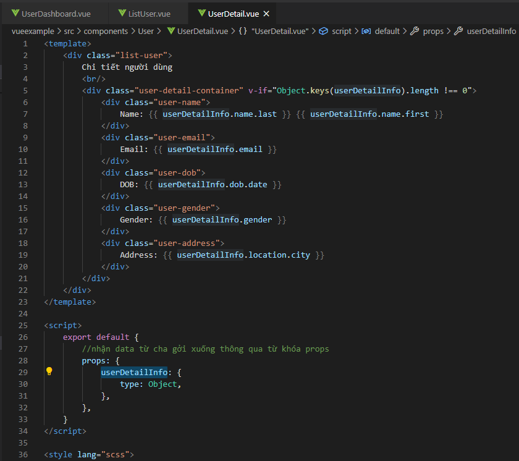Open the User breadcrumb folder
This screenshot has width=519, height=461.
pyautogui.click(x=146, y=31)
